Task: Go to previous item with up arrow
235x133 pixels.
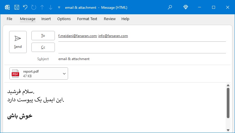Action: coord(42,7)
